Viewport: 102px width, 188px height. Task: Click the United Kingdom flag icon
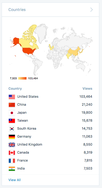tap(12, 145)
